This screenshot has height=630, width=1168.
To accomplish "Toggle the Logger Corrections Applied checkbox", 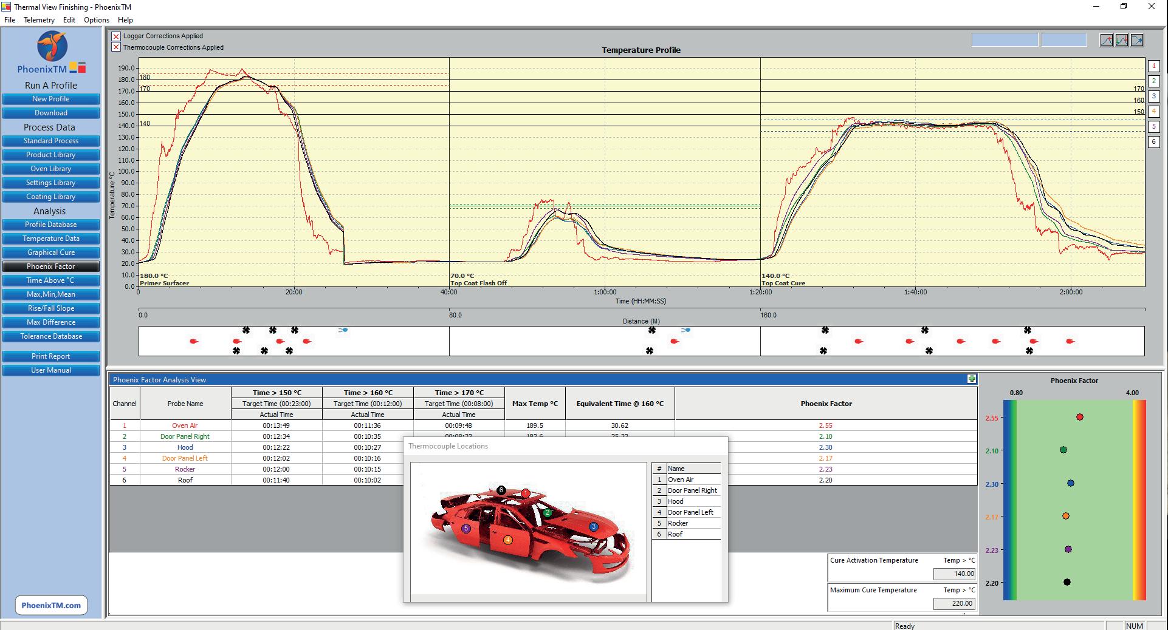I will click(x=116, y=36).
